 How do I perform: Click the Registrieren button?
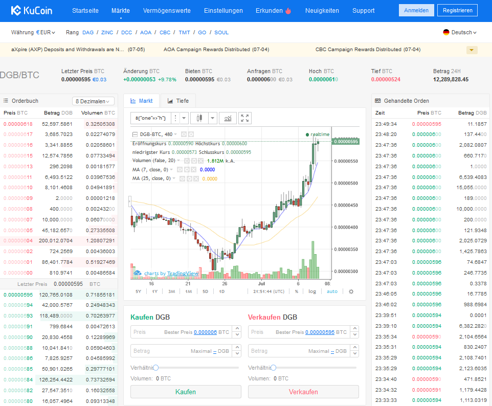tap(458, 10)
